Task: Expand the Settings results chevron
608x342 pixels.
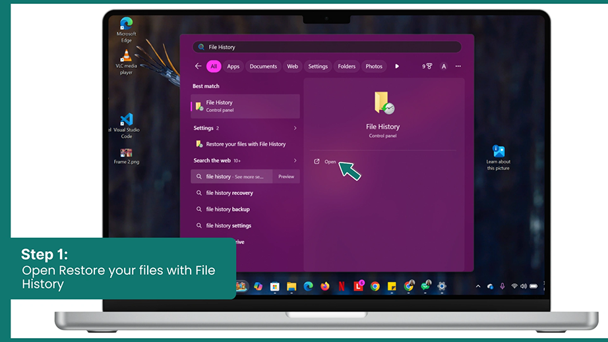Action: click(295, 128)
